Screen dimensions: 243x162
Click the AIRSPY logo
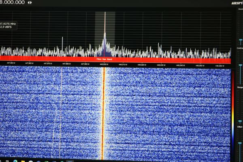pos(237,3)
